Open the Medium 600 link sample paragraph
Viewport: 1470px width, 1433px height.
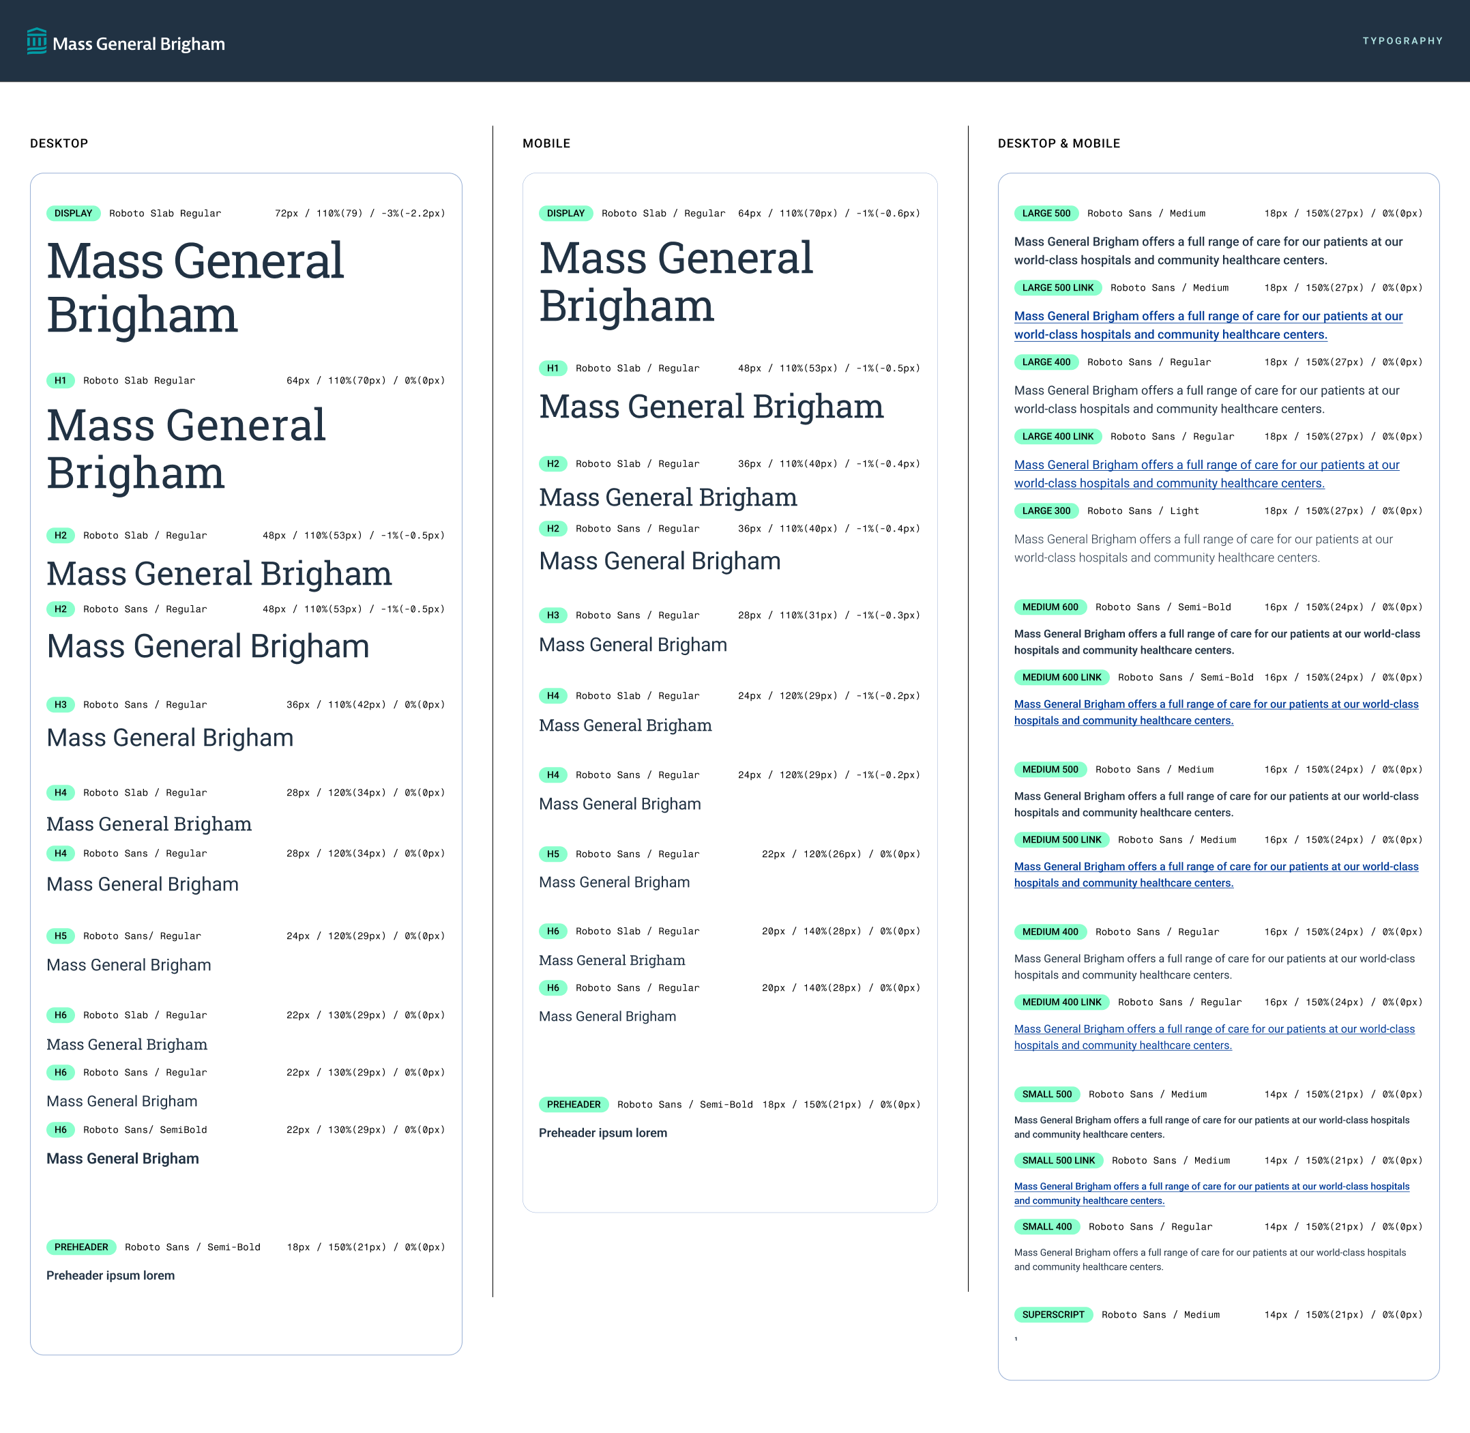(x=1216, y=712)
